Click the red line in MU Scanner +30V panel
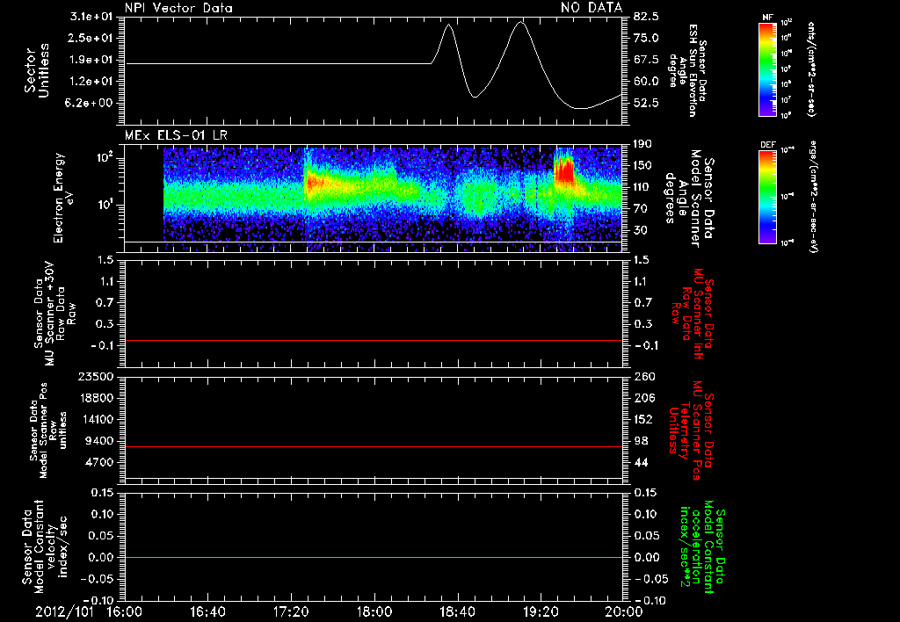 374,340
